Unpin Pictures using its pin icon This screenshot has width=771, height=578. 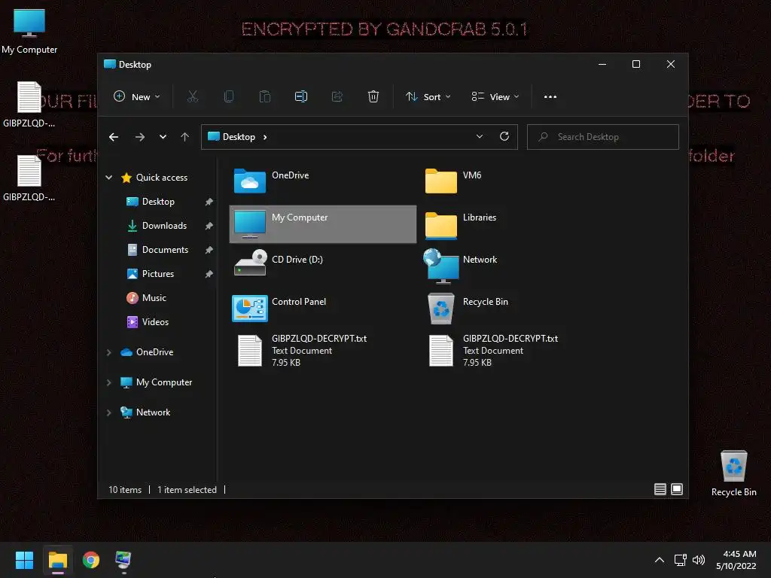(209, 274)
